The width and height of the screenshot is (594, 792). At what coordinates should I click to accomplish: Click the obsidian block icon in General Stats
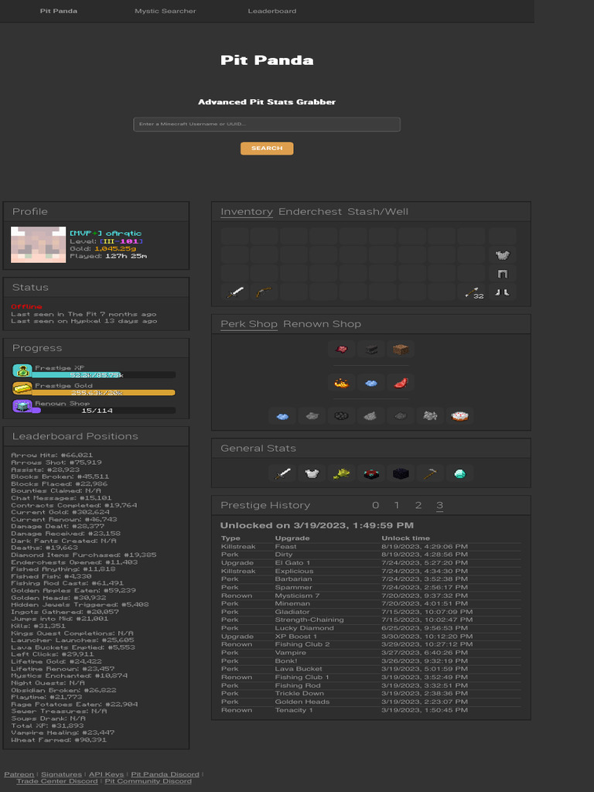[x=401, y=474]
